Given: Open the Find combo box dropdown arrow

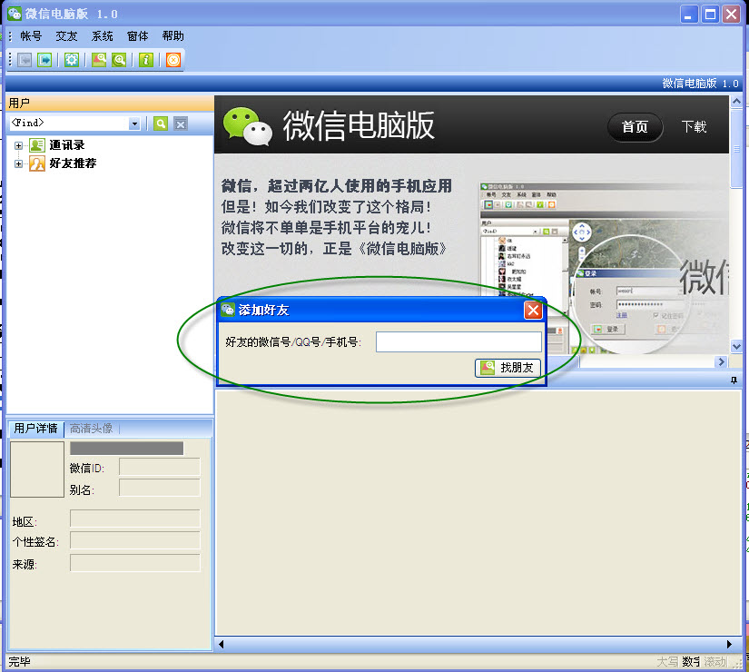Looking at the screenshot, I should (135, 124).
